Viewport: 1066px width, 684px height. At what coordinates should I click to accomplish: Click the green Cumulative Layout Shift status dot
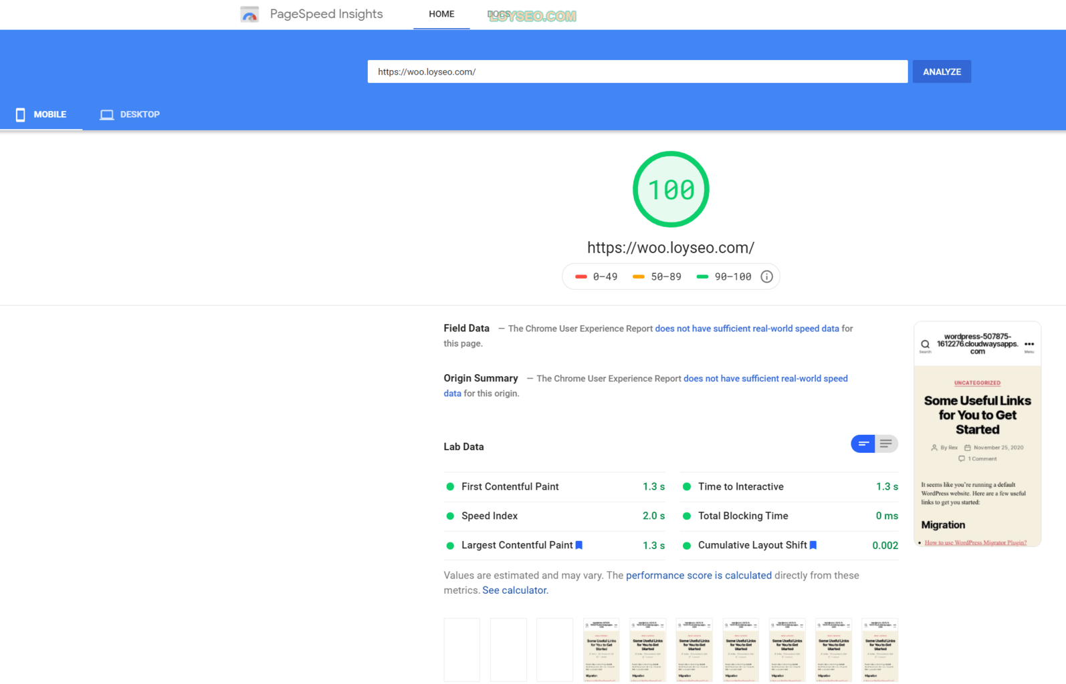[x=687, y=546]
